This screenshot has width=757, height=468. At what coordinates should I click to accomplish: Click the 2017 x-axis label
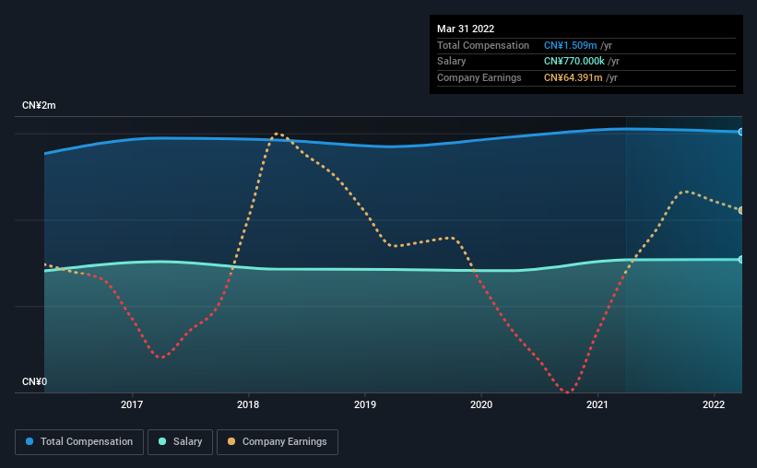click(132, 404)
